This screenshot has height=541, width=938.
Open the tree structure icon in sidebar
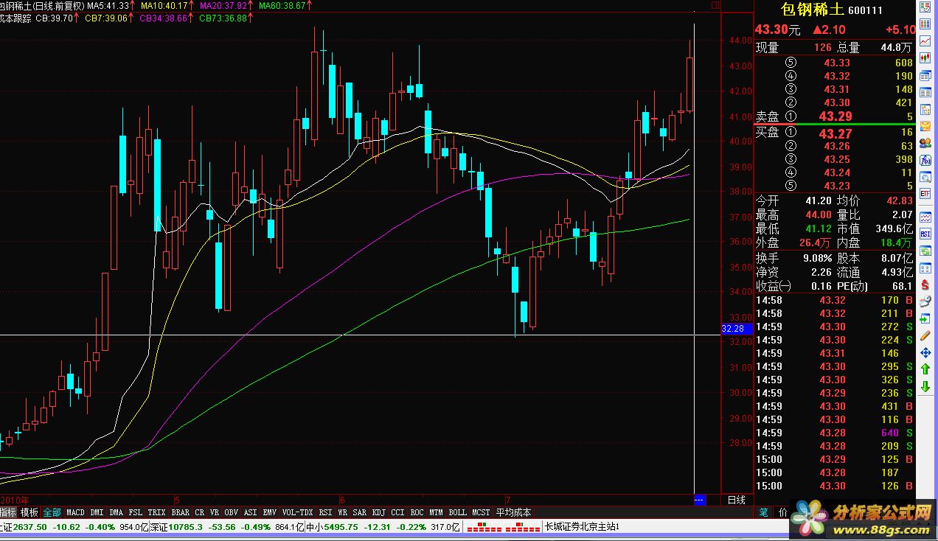coord(925,109)
